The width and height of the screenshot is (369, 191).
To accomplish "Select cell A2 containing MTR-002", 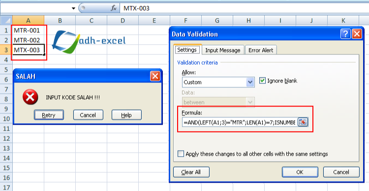I will [28, 40].
